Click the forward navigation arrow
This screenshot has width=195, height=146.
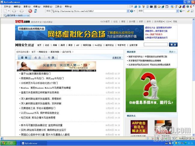click(22, 11)
